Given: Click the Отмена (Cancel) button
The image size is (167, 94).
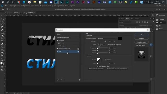Looking at the screenshot, I should click(x=141, y=38).
